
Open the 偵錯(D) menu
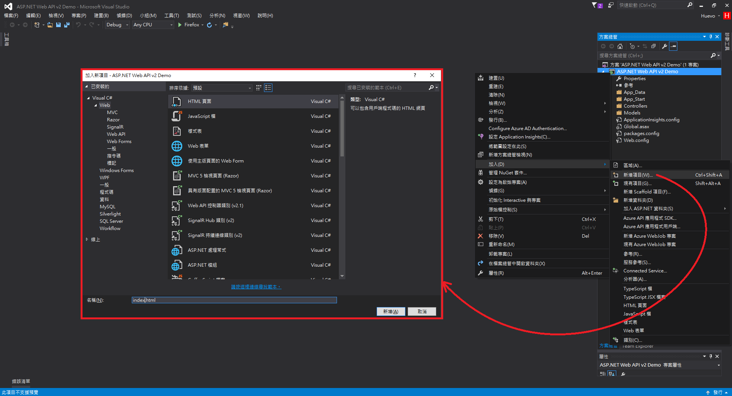click(x=124, y=16)
